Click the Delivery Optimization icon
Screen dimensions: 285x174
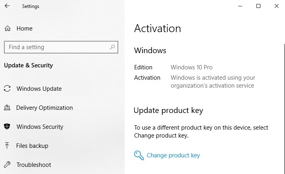(x=7, y=108)
